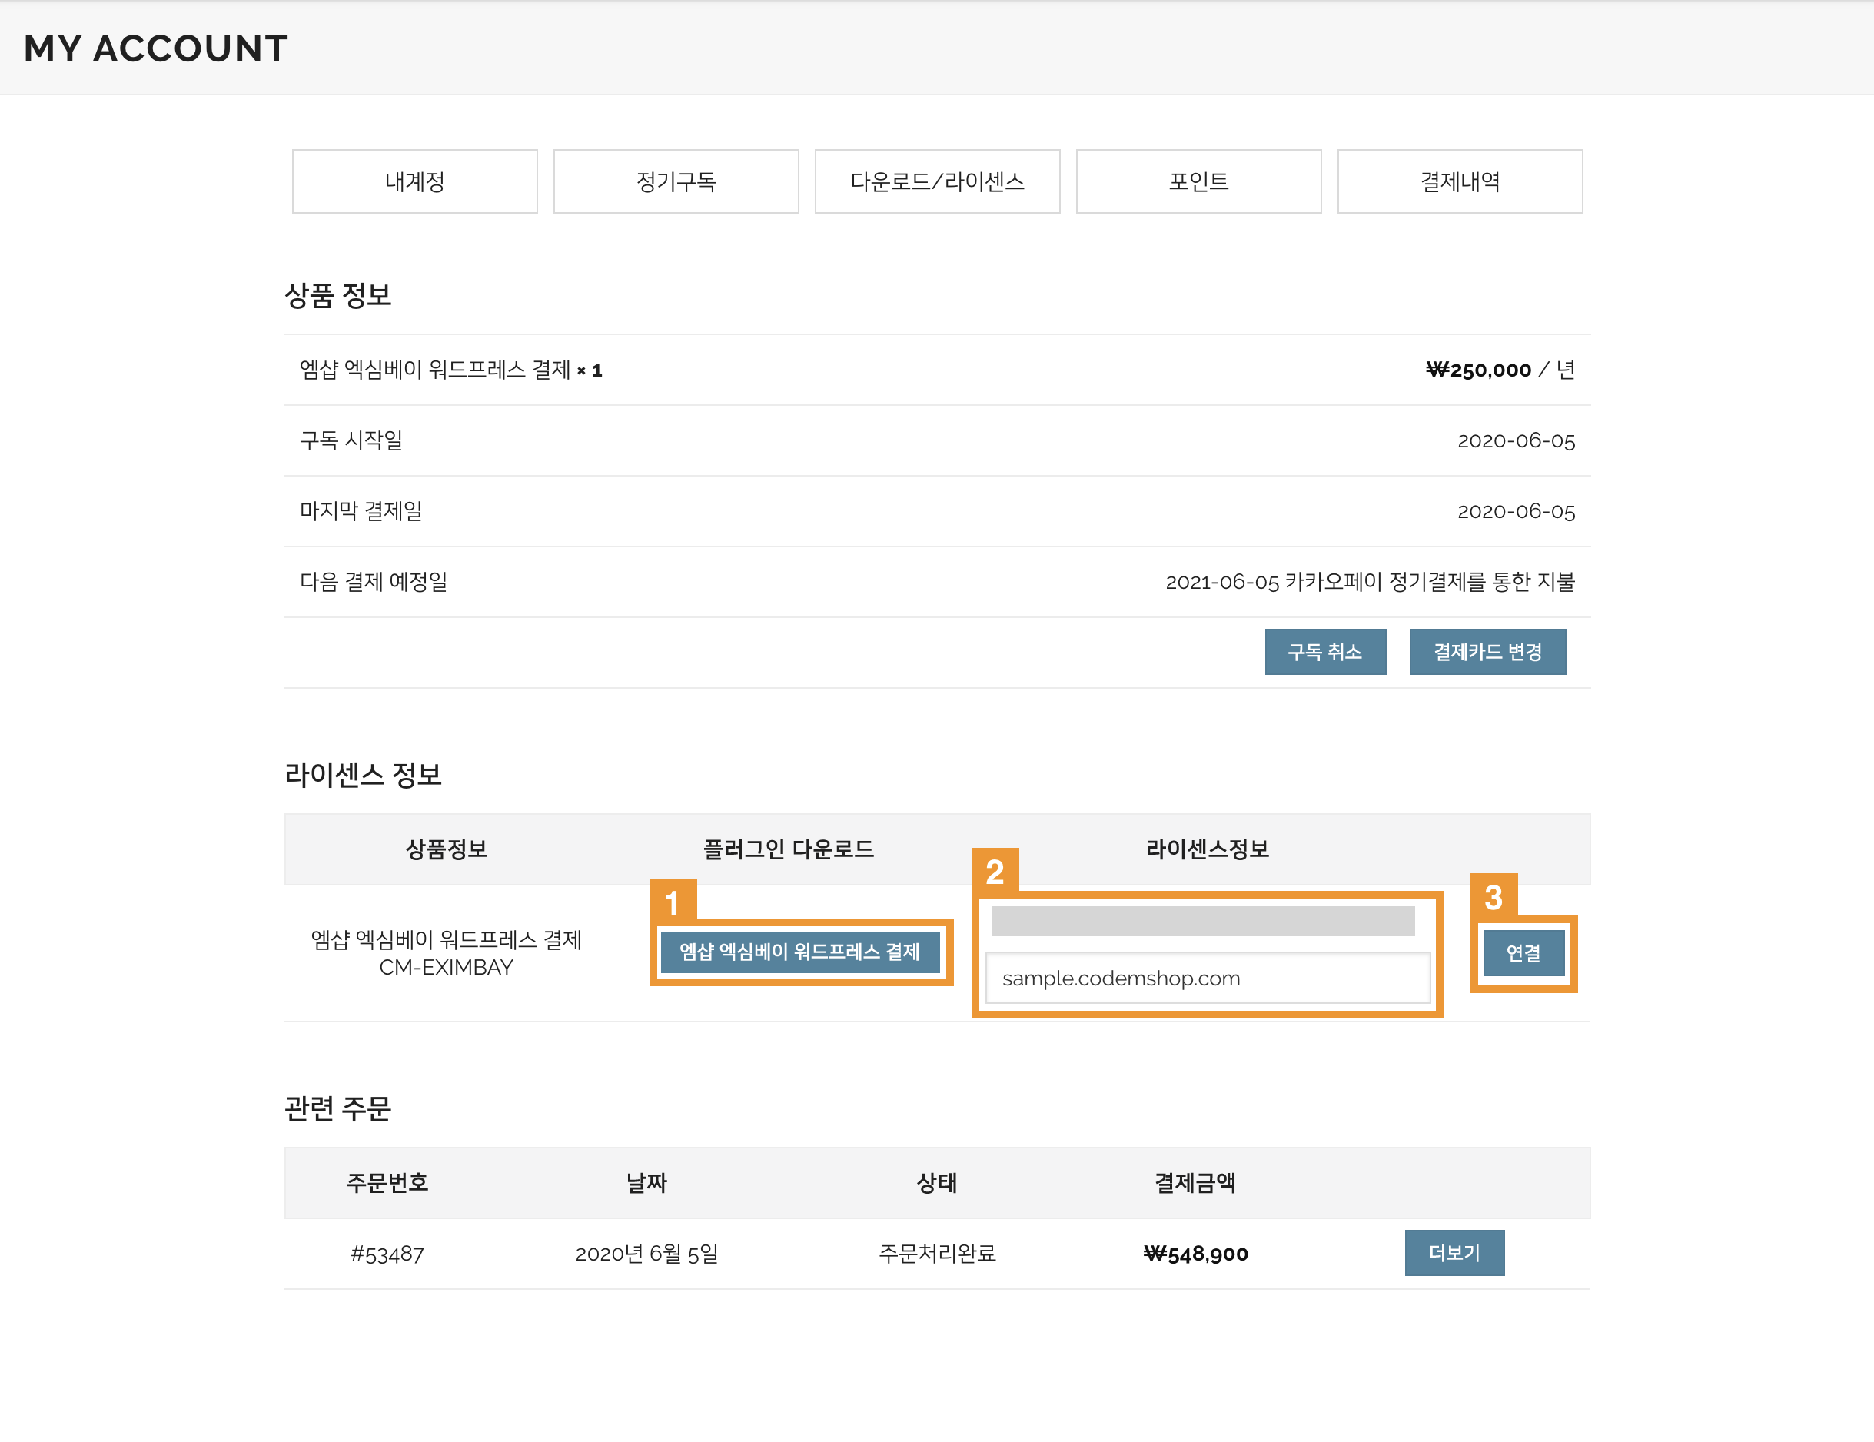This screenshot has height=1442, width=1874.
Task: Click the product row 엠샵 엑심베이 워드프레스 결제 × 1
Action: point(450,370)
